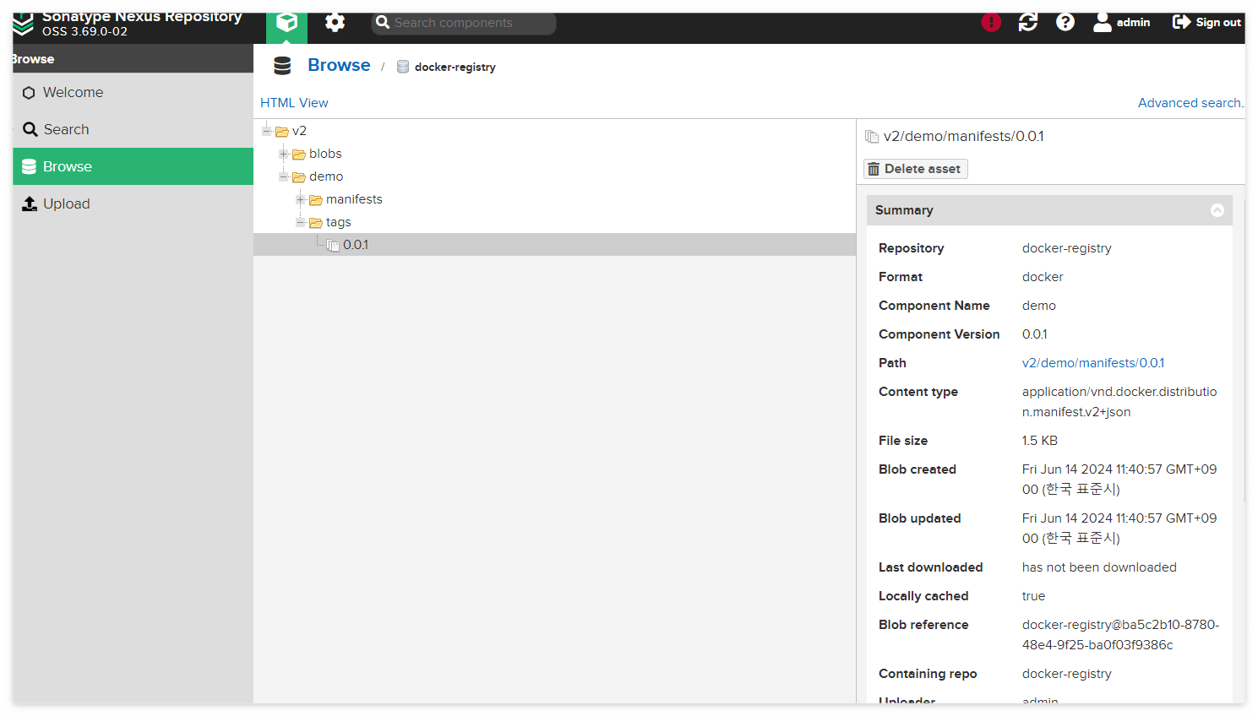Click the refresh arrows icon
The width and height of the screenshot is (1258, 716).
(1028, 23)
